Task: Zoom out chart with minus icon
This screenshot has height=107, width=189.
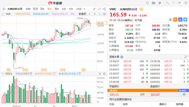Action: click(x=100, y=14)
